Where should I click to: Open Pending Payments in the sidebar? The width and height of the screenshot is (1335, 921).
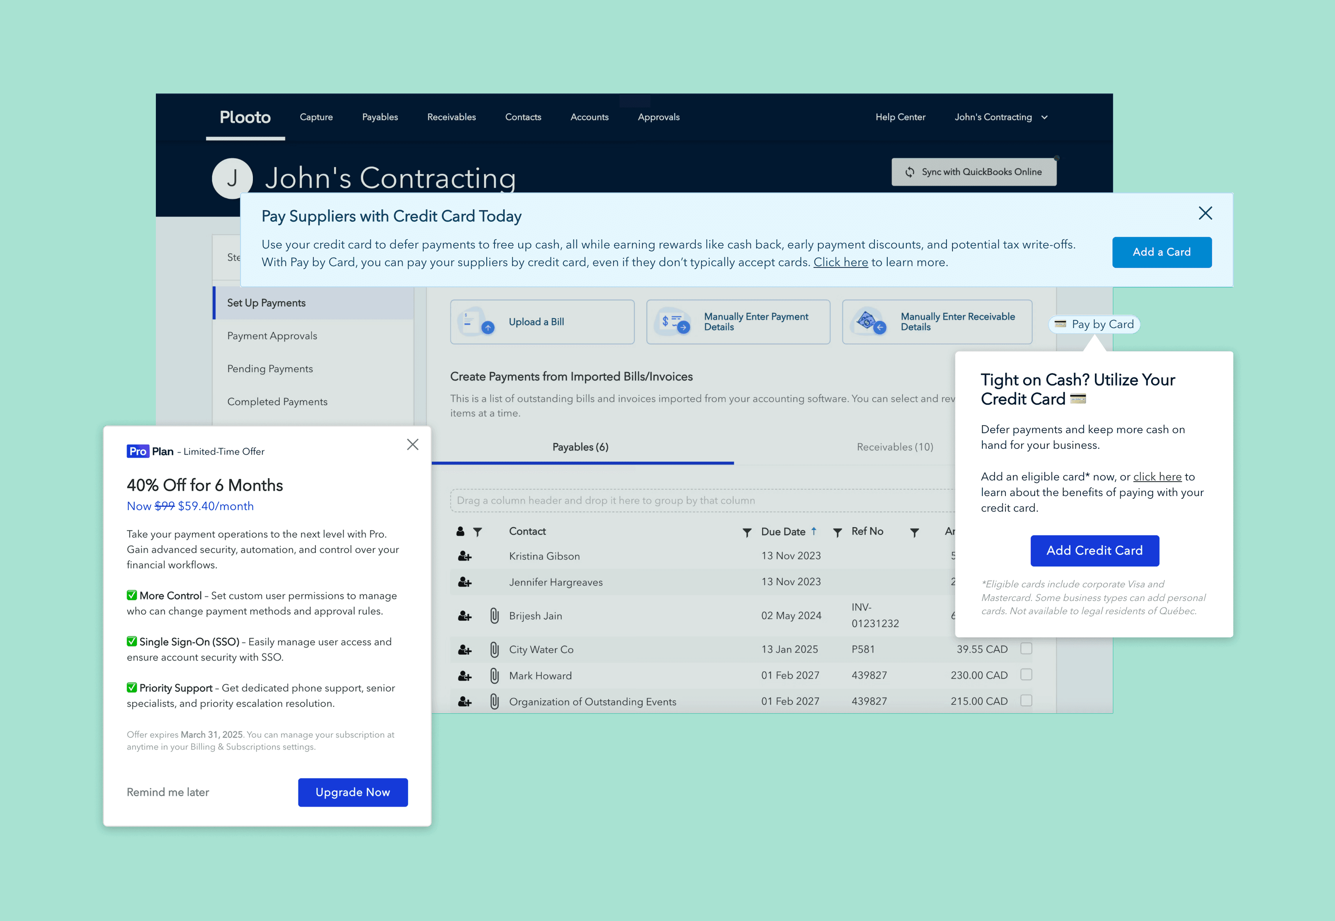pos(270,369)
